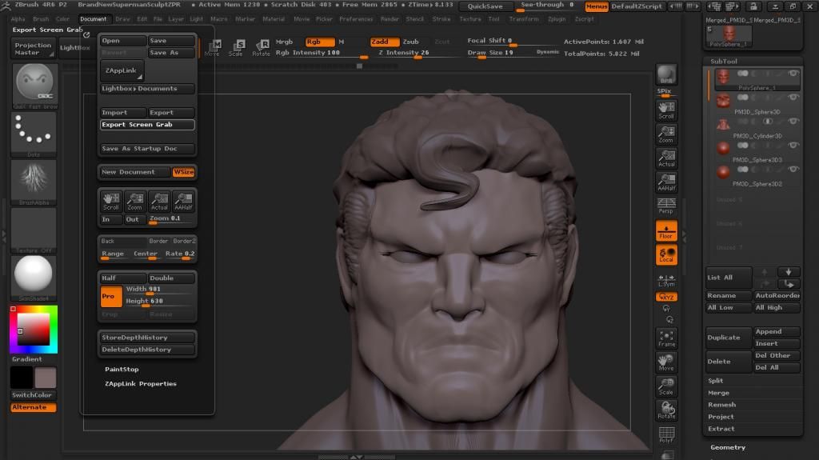
Task: Select the Zoom icon on the right shelf
Action: click(666, 134)
